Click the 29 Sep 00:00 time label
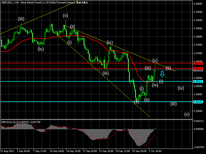Screen dimensions: 206x154 (139, 151)
